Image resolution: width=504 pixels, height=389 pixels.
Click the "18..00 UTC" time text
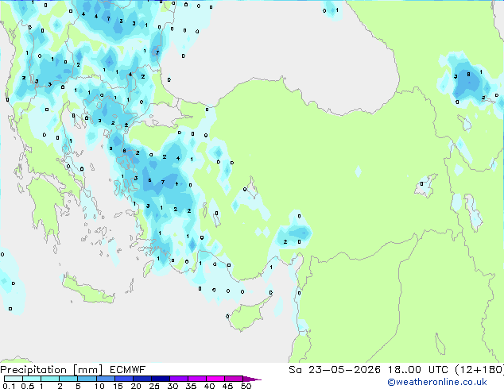tap(418, 370)
